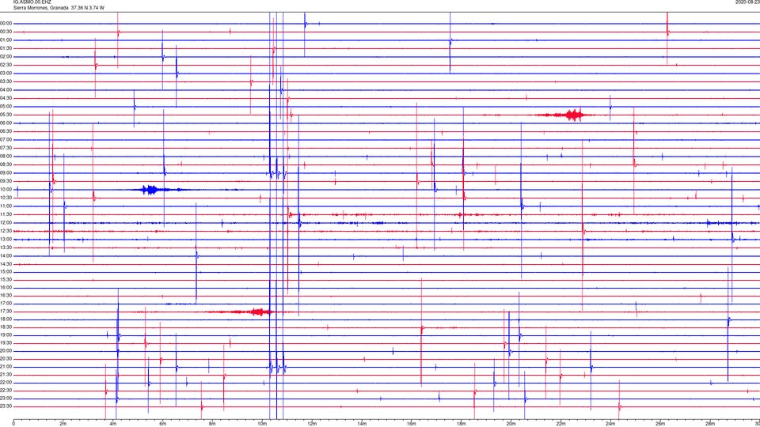Click the 28m tick label on the time axis
This screenshot has height=427, width=760.
(710, 424)
